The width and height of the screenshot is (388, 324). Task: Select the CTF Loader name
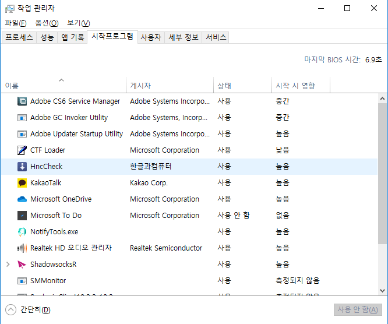point(48,150)
